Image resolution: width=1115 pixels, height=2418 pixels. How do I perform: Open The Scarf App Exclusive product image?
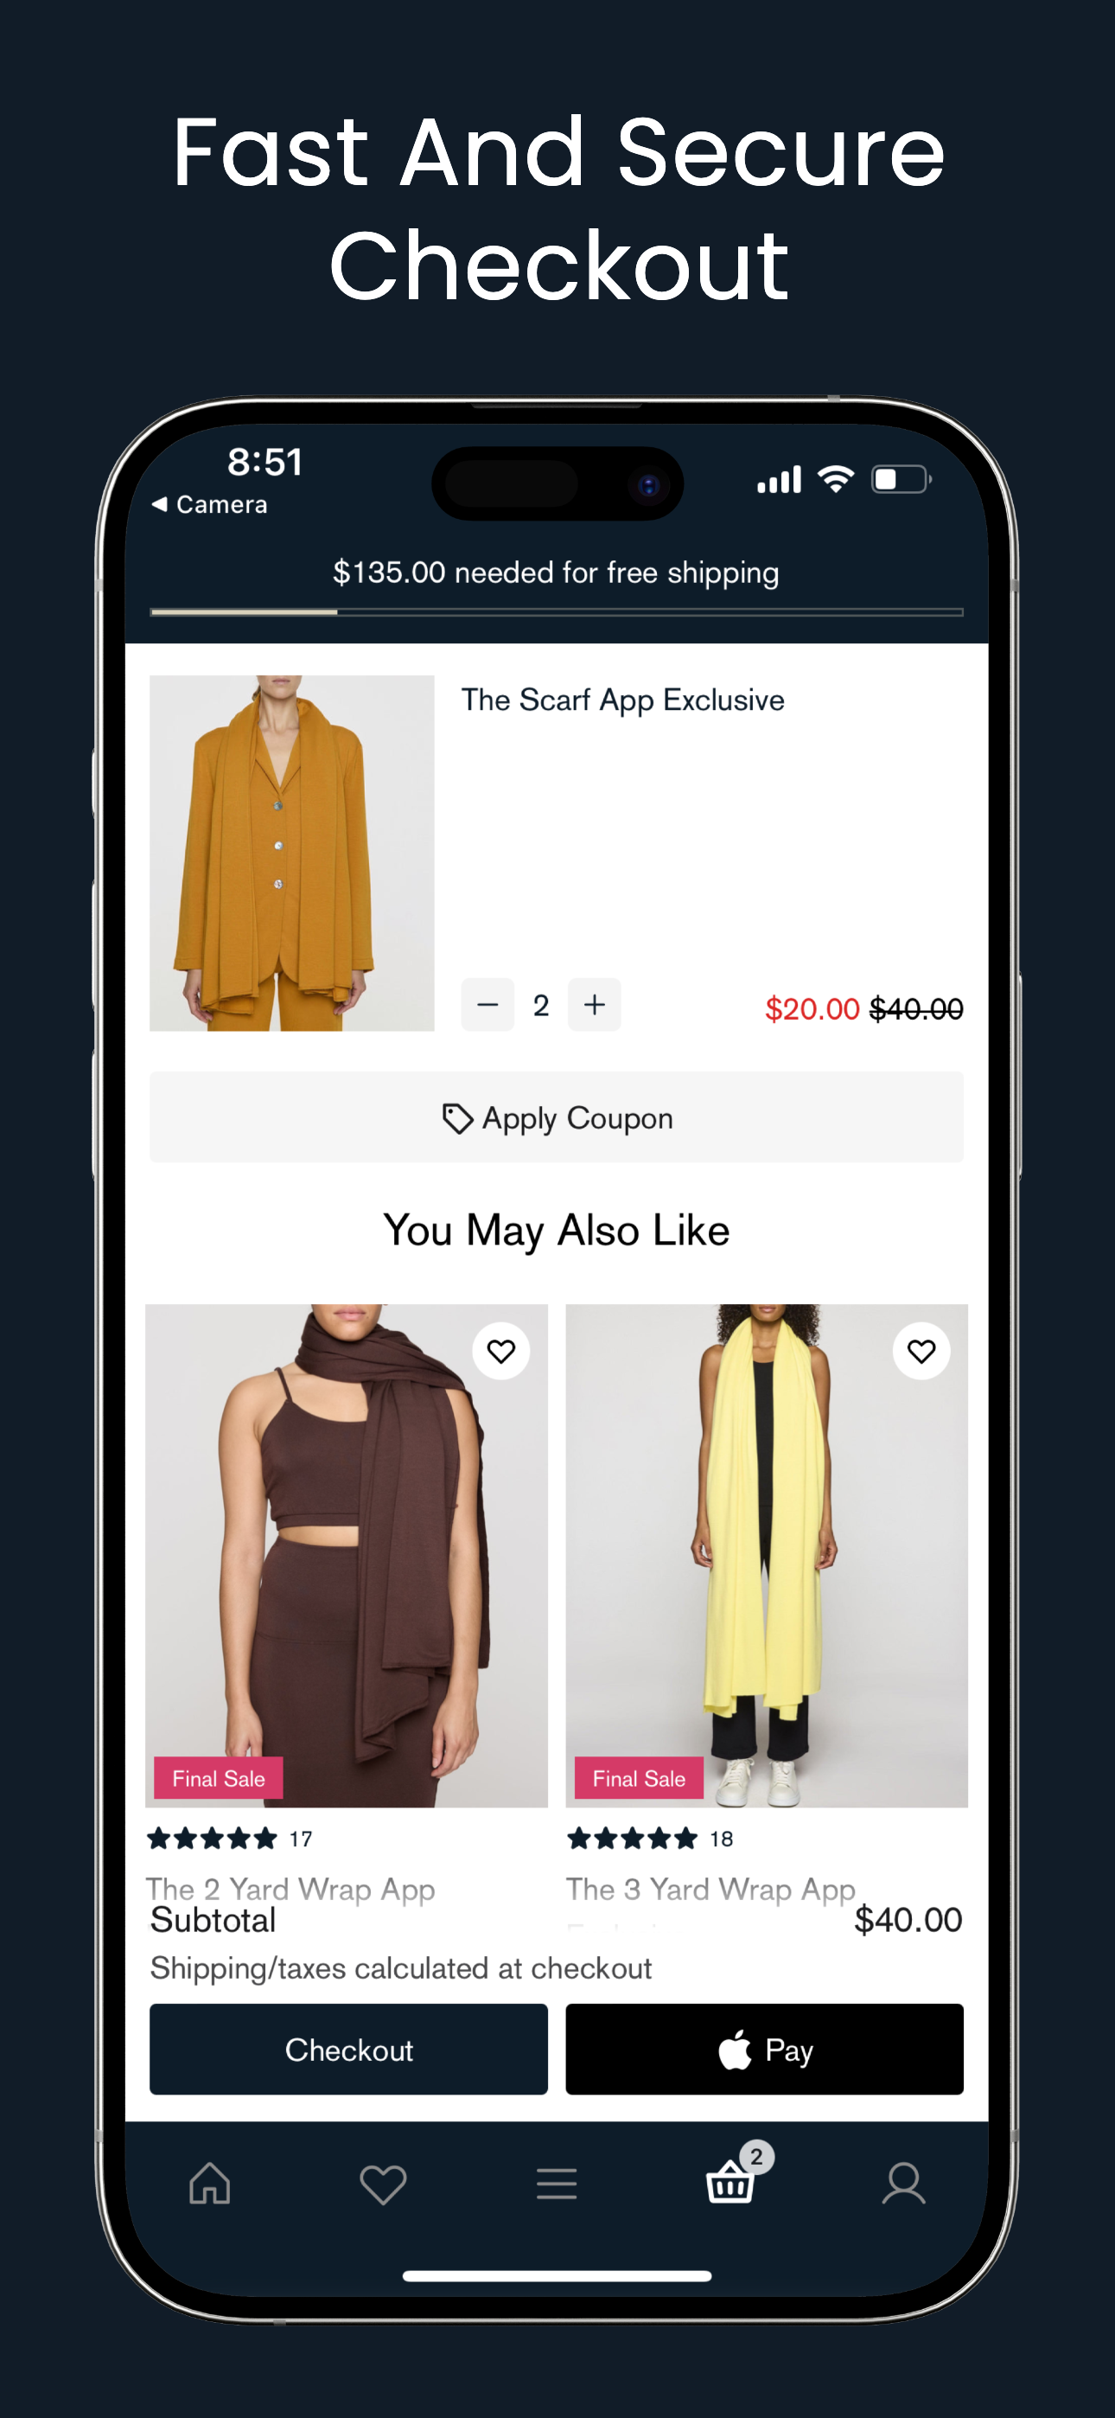[x=292, y=853]
